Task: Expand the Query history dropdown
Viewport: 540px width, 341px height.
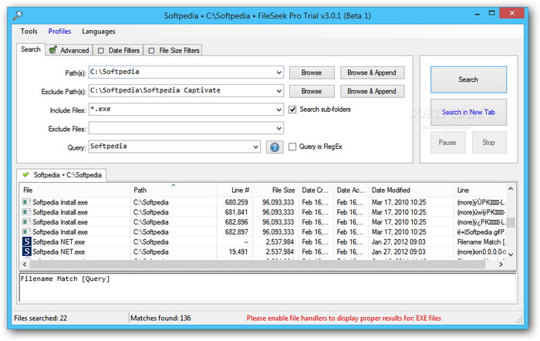Action: (x=255, y=147)
